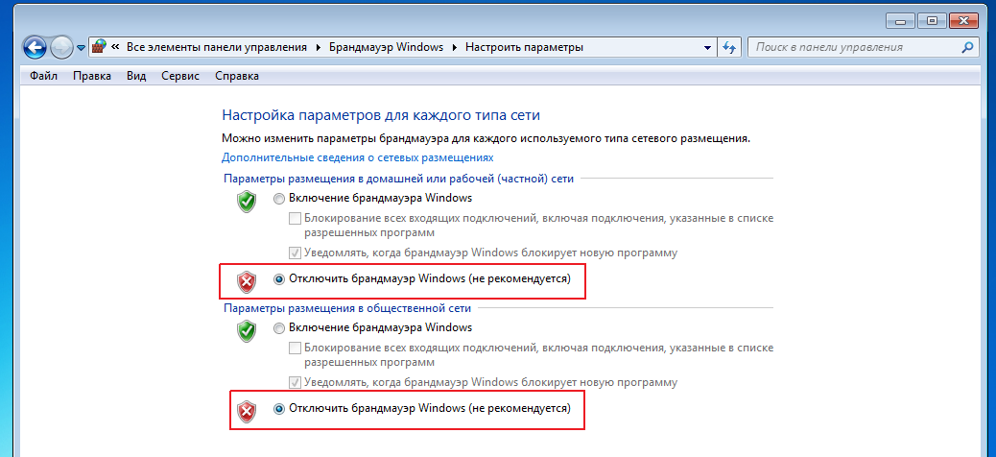The width and height of the screenshot is (996, 457).
Task: Open the address bar history dropdown
Action: (708, 48)
